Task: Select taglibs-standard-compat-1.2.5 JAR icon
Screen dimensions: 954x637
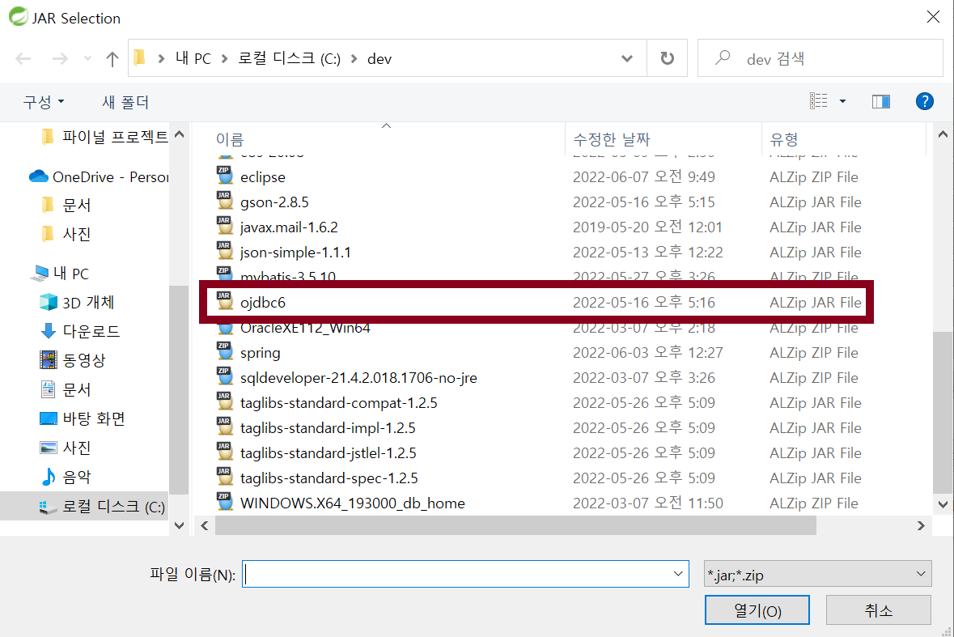Action: click(x=224, y=401)
